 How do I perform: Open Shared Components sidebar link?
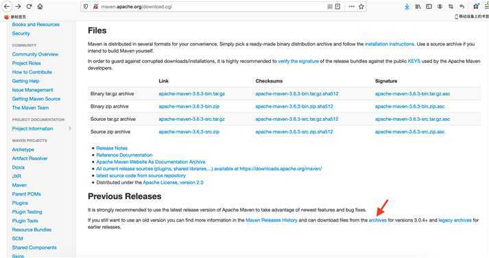34,248
